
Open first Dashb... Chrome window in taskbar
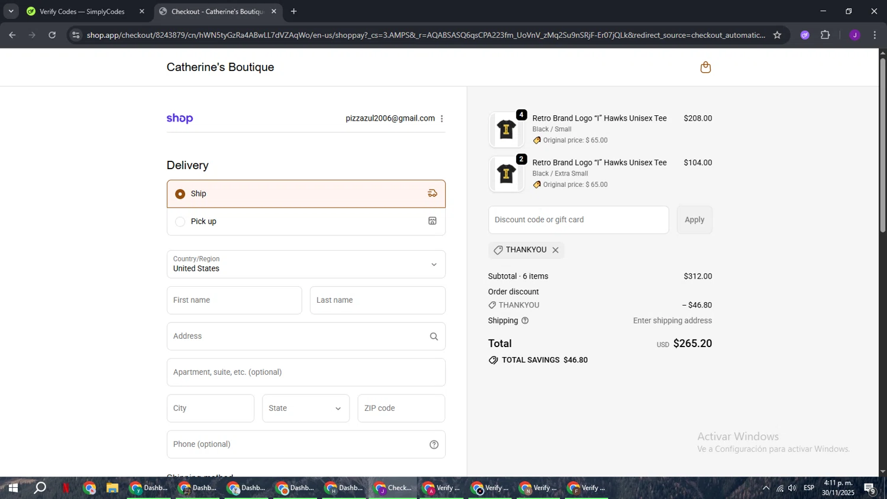pyautogui.click(x=149, y=488)
